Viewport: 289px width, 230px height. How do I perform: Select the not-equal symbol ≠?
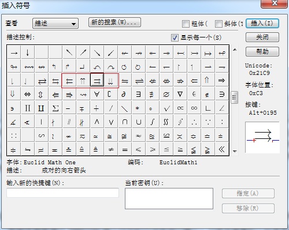[x=111, y=149]
